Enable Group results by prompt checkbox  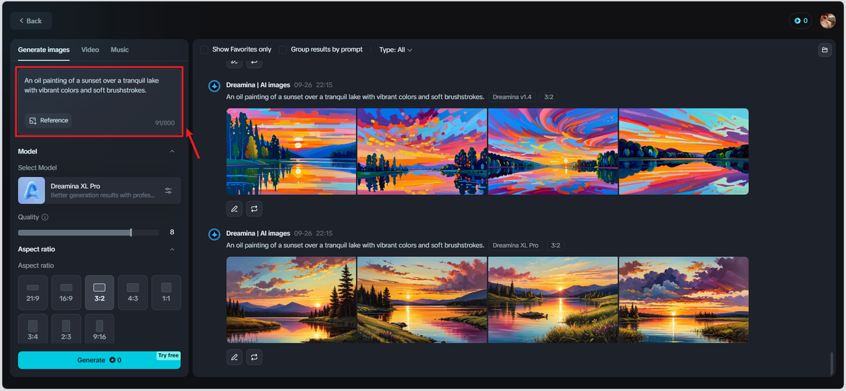[283, 50]
